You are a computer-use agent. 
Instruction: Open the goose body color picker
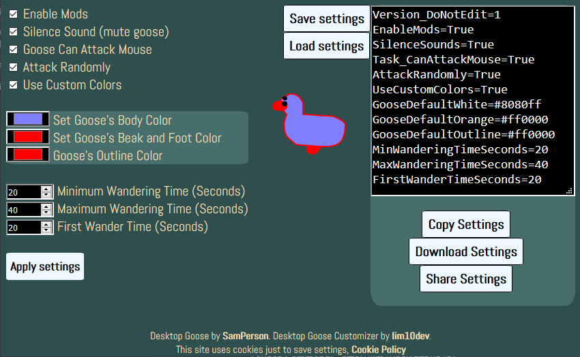coord(28,119)
